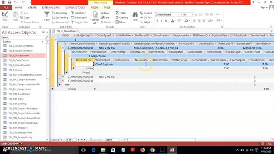
Task: Apply Underline text formatting
Action: click(x=166, y=21)
